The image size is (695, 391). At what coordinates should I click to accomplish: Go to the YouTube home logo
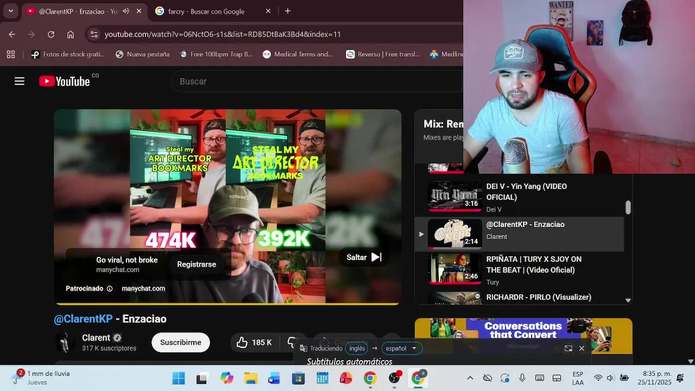coord(64,81)
